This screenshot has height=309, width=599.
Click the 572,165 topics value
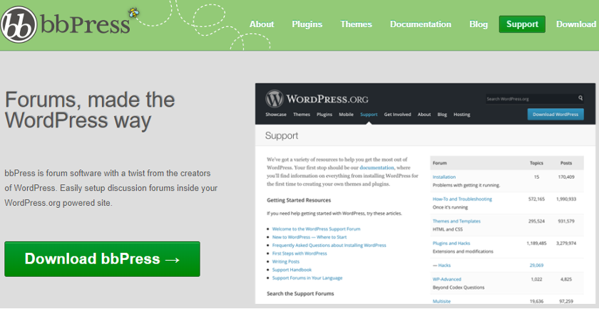[x=536, y=199]
